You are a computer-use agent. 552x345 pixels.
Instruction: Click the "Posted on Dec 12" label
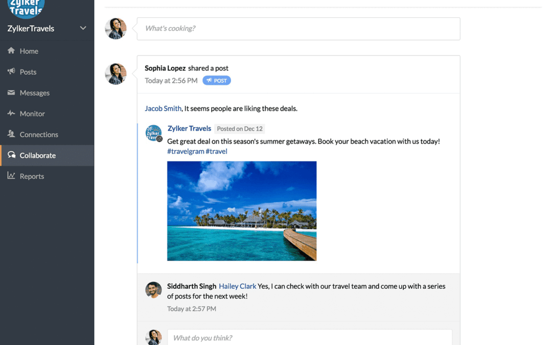(x=240, y=129)
